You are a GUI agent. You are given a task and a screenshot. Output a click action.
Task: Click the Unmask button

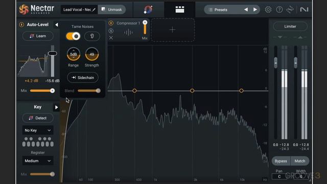[112, 10]
